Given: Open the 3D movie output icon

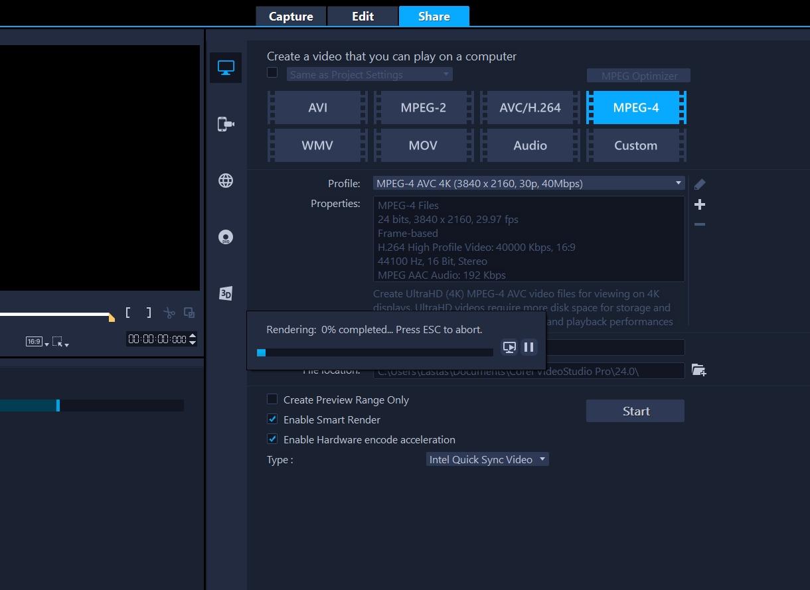Looking at the screenshot, I should [x=226, y=293].
